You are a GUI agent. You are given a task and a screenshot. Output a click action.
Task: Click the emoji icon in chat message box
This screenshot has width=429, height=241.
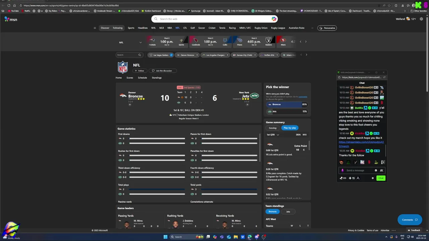click(x=376, y=170)
